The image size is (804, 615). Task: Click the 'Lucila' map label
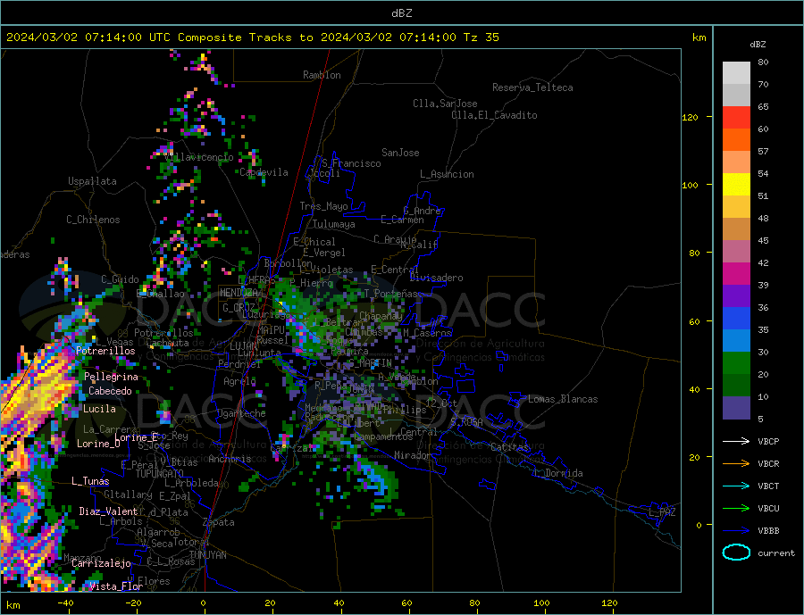[99, 409]
